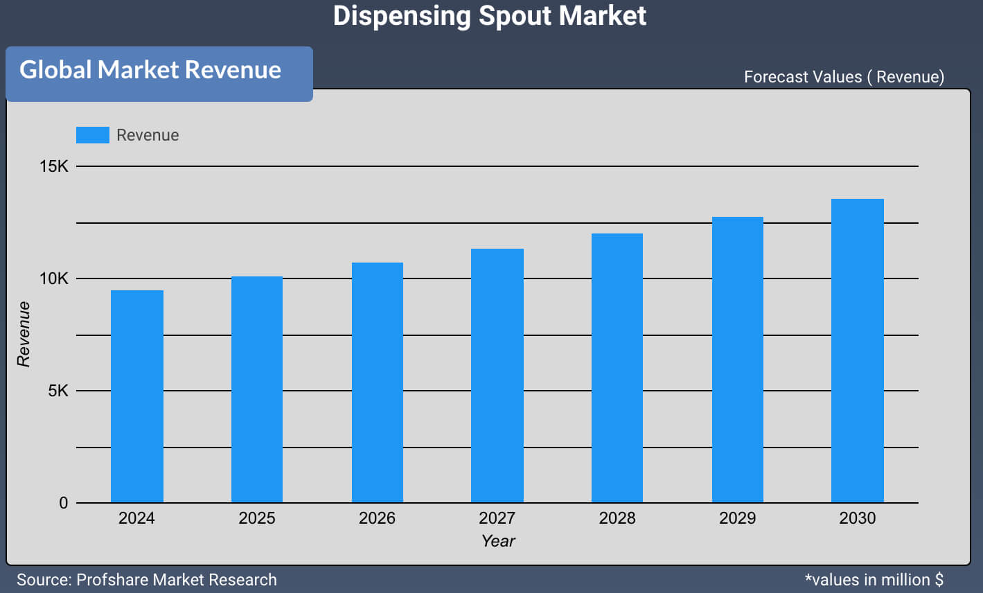Image resolution: width=983 pixels, height=593 pixels.
Task: Click the 2030 x-axis label
Action: [x=858, y=518]
